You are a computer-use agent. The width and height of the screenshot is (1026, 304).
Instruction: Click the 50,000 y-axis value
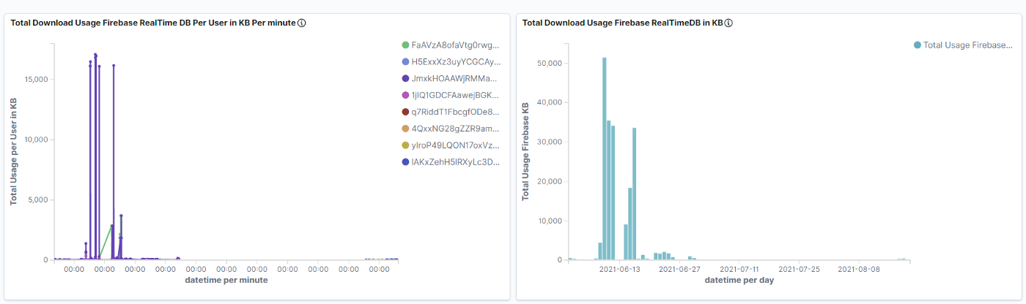[549, 63]
